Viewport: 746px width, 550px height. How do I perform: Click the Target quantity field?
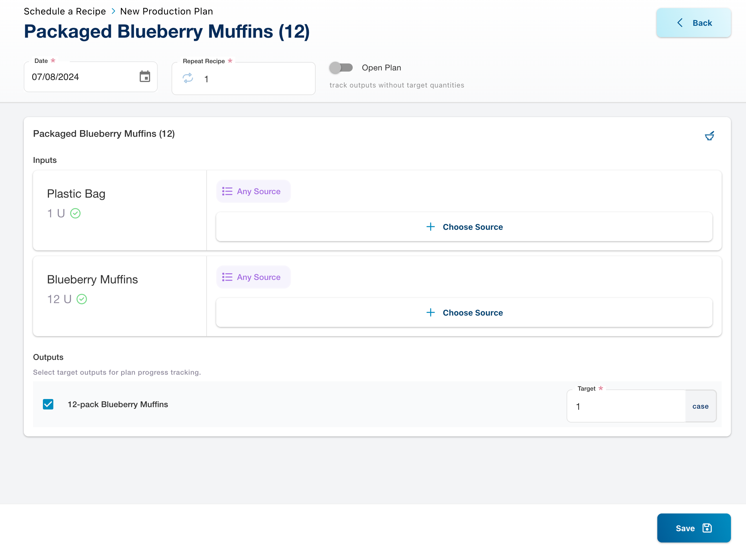pyautogui.click(x=626, y=406)
